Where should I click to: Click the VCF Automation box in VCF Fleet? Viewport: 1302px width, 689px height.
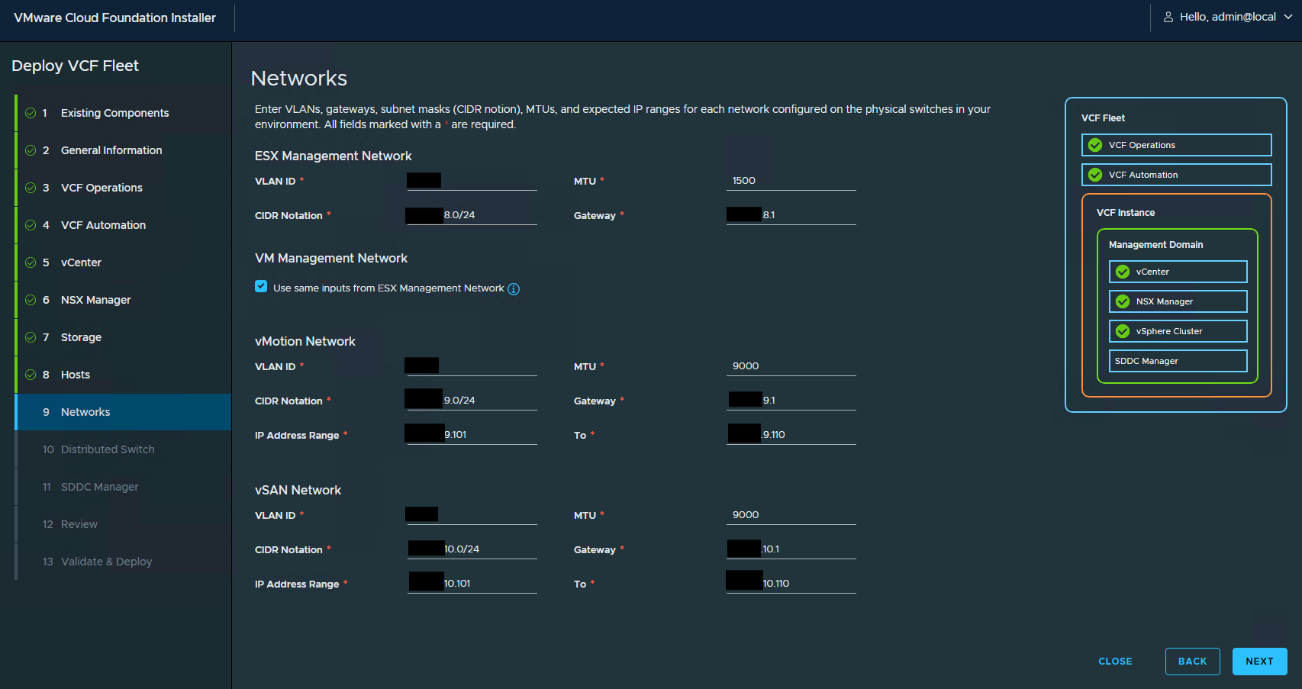(1176, 175)
